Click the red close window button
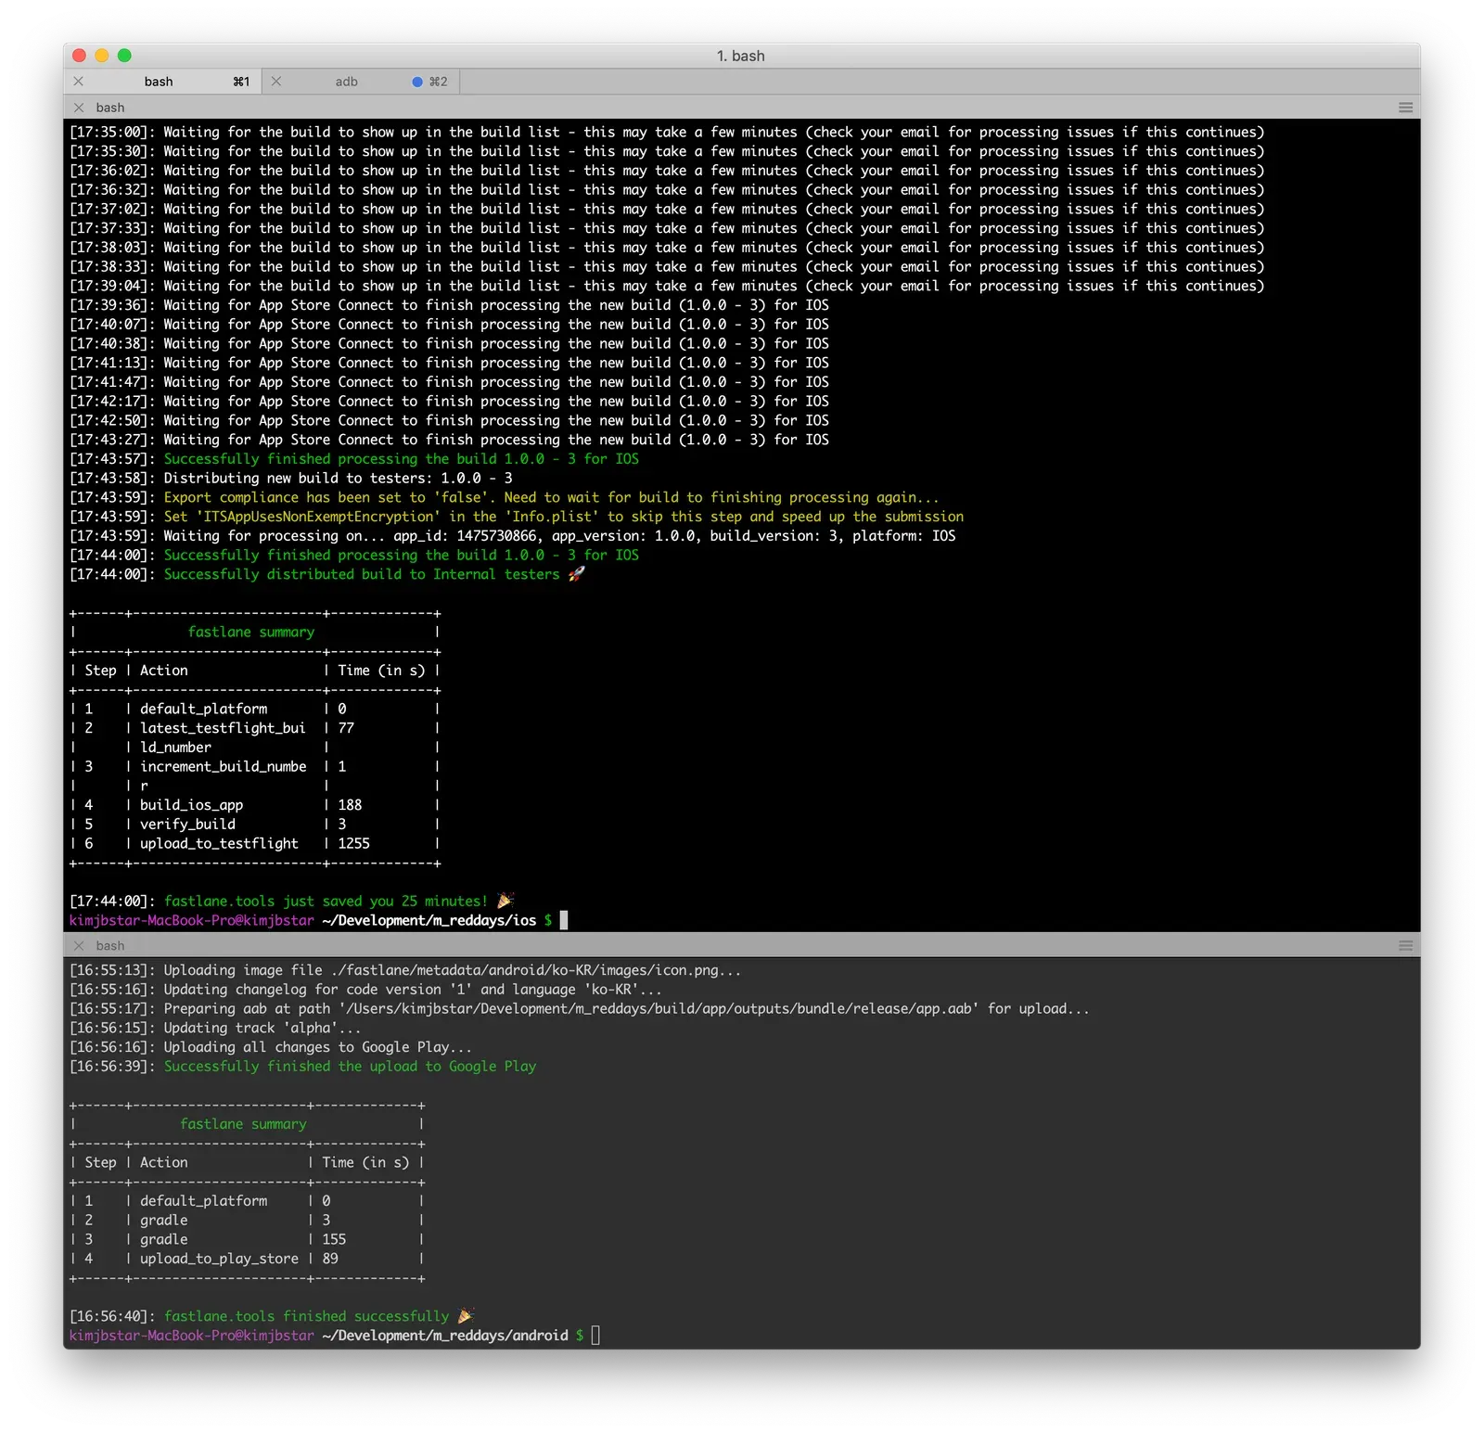 [x=80, y=56]
